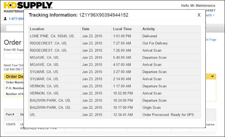The width and height of the screenshot is (225, 137).
Task: Click the Part # column header
Action: pos(10,114)
